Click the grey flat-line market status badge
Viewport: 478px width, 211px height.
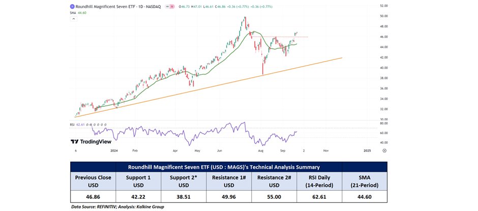[167, 7]
